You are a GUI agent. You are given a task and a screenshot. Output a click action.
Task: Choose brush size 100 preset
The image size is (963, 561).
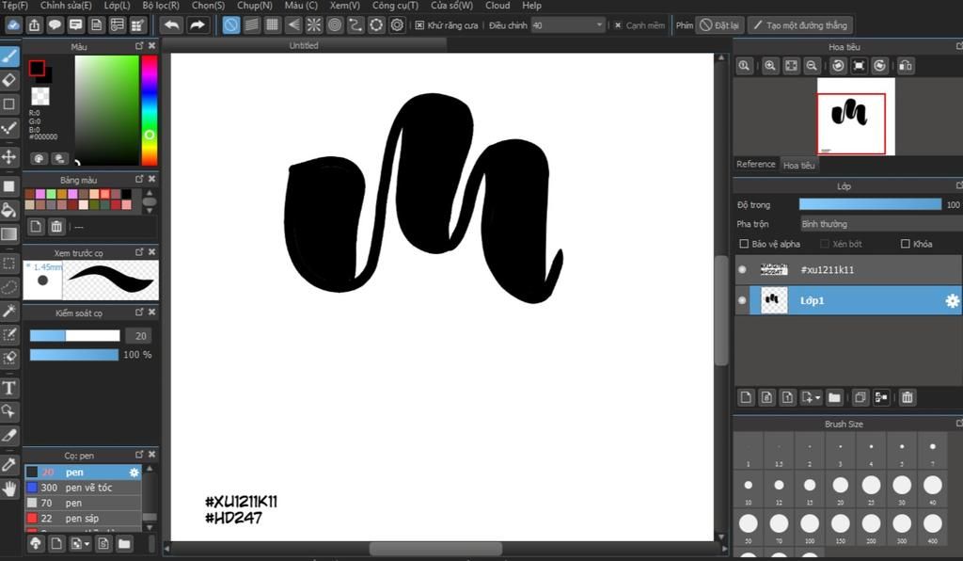click(x=810, y=526)
